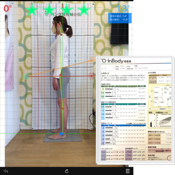Select the red knee marker point

point(63,108)
